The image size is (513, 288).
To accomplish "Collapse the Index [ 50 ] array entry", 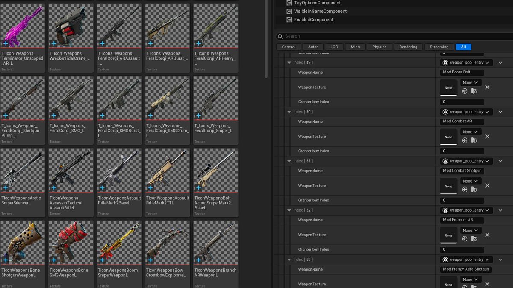I will point(289,112).
